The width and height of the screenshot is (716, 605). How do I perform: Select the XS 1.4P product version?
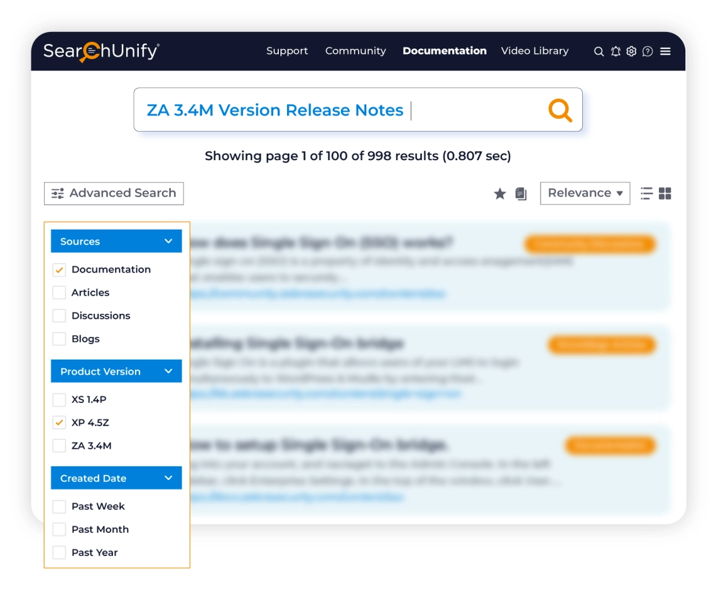59,400
